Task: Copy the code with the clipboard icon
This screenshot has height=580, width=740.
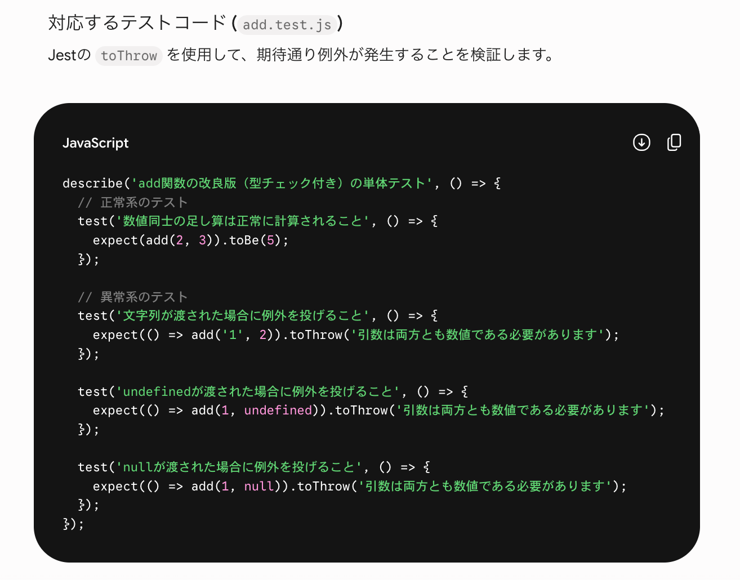Action: tap(674, 142)
